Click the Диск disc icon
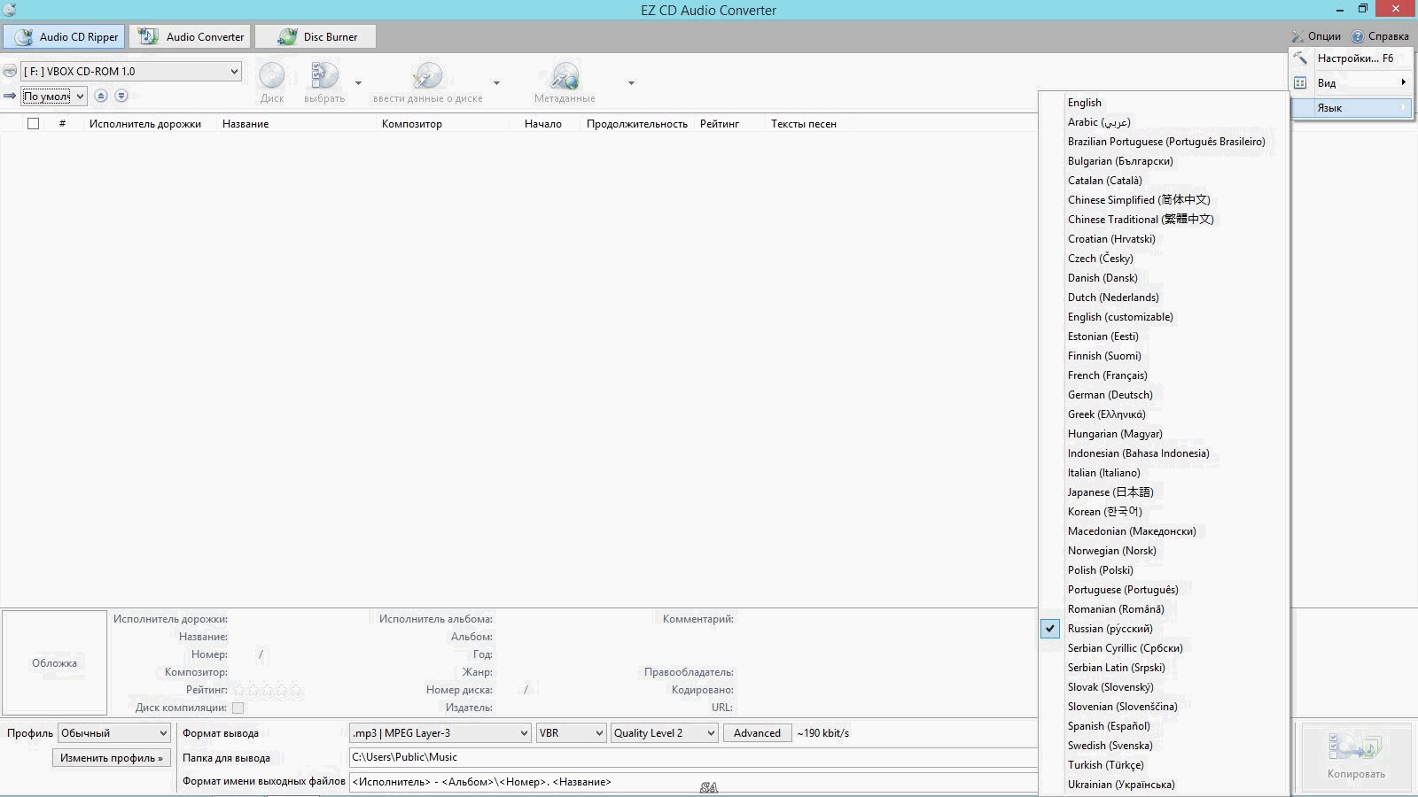1418x797 pixels. pos(272,82)
